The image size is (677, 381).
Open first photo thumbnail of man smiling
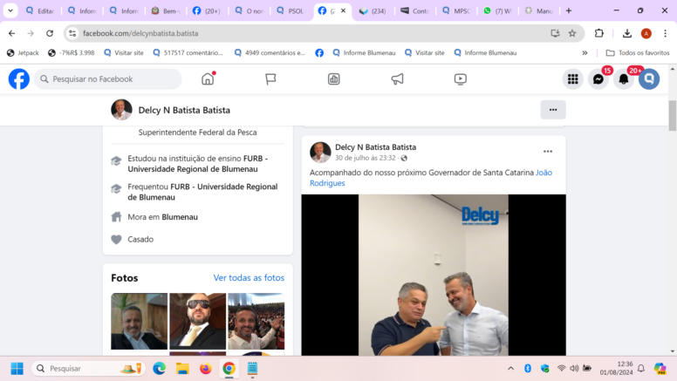point(139,321)
